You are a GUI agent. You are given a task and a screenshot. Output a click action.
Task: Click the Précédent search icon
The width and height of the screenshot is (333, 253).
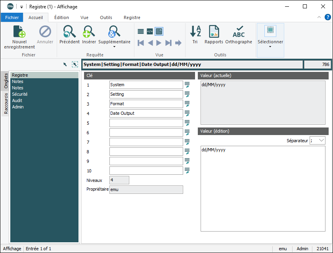69,31
